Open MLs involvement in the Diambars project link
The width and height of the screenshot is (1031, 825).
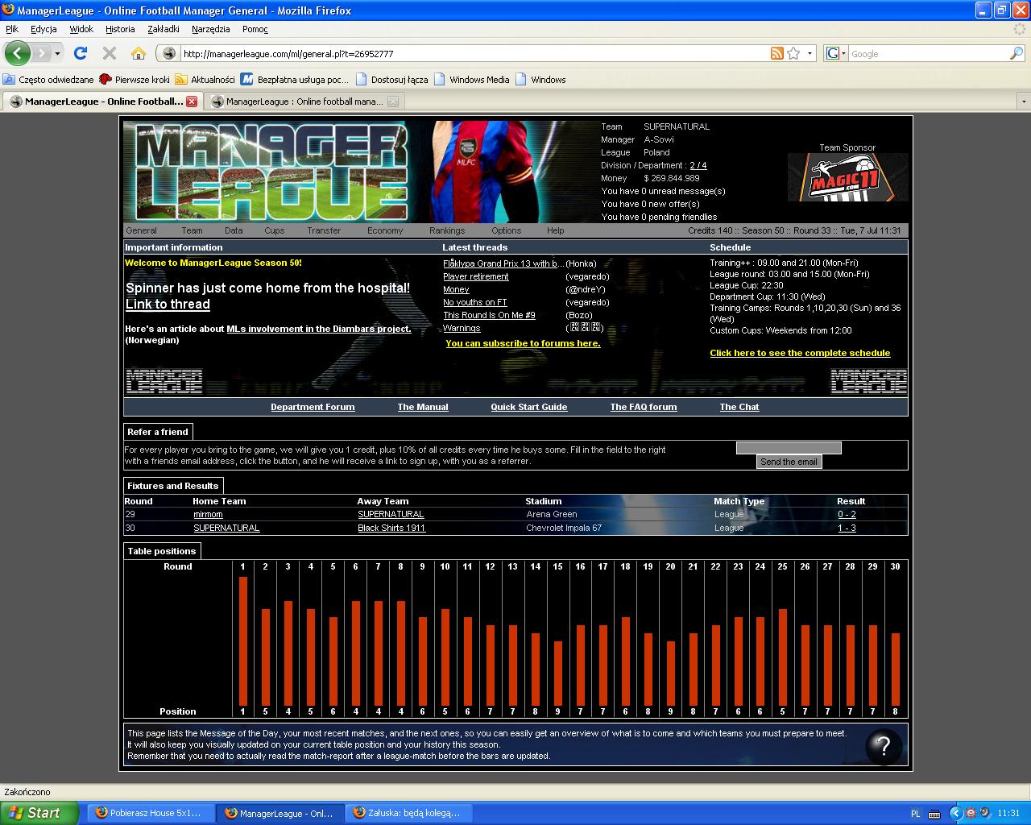tap(319, 329)
